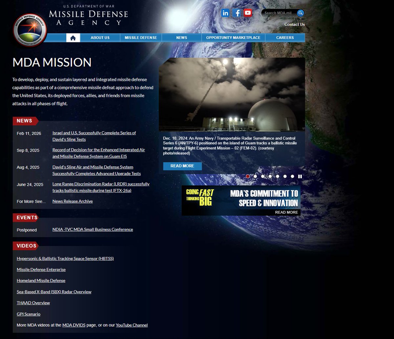Click the 'For More See...' label
Image resolution: width=394 pixels, height=339 pixels.
click(31, 201)
